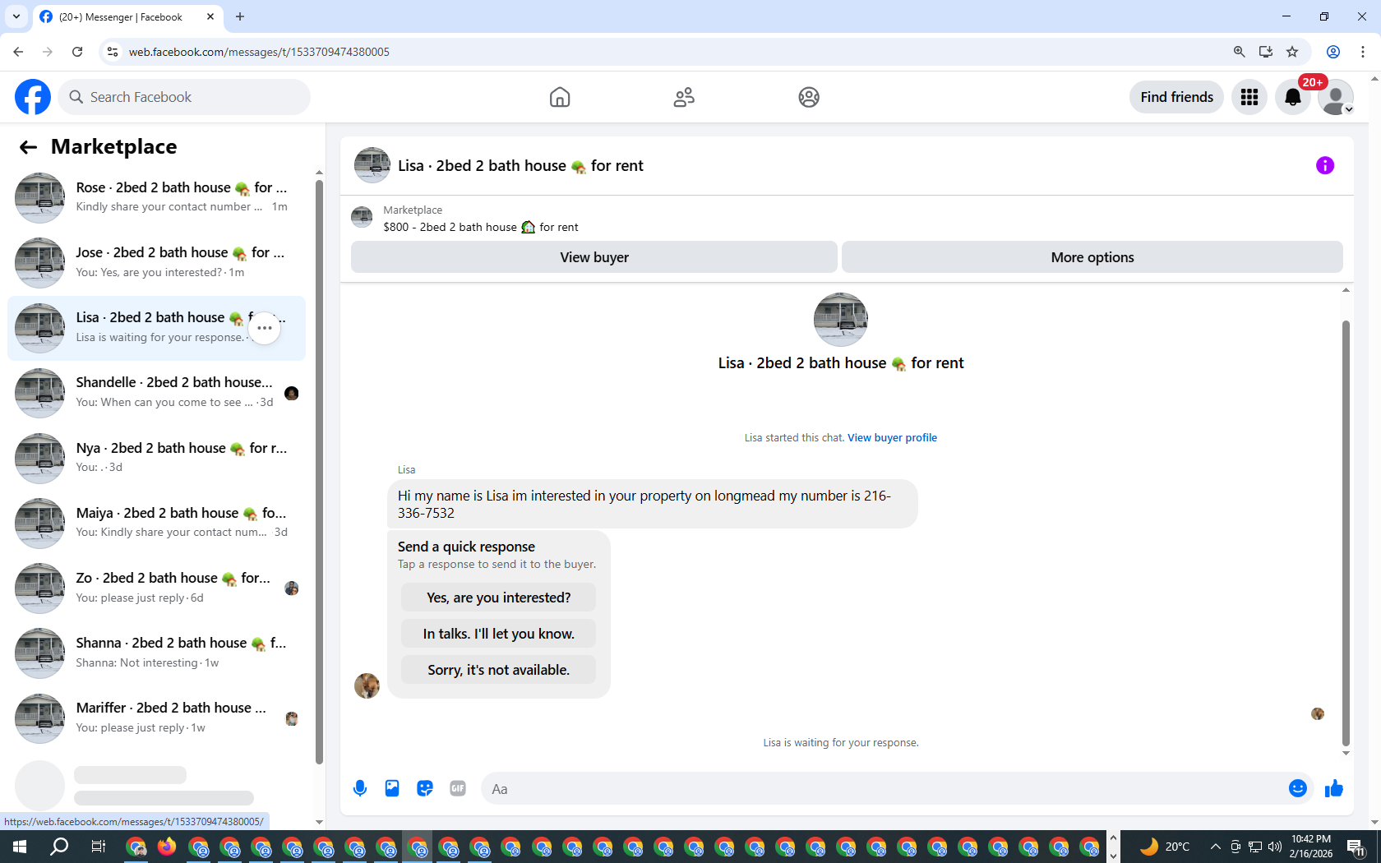Click the conversation list scrollbar
This screenshot has height=863, width=1381.
coord(319,471)
